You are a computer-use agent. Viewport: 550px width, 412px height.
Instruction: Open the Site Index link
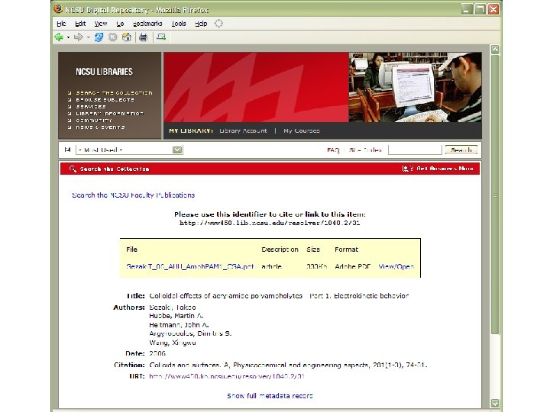click(x=365, y=150)
